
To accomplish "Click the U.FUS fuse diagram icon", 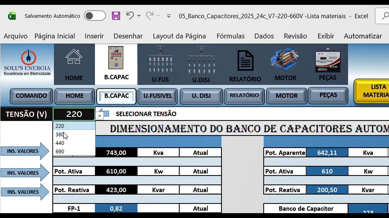I will 160,59.
